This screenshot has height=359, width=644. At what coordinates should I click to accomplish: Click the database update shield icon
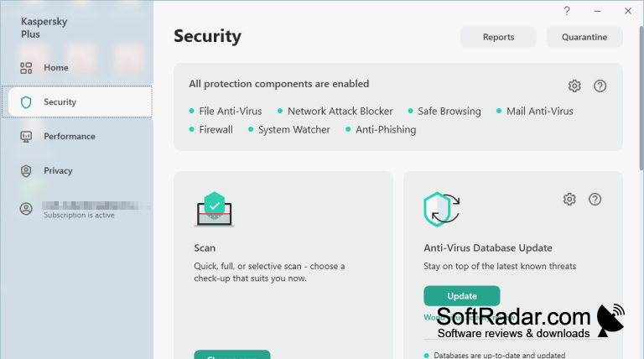(442, 209)
